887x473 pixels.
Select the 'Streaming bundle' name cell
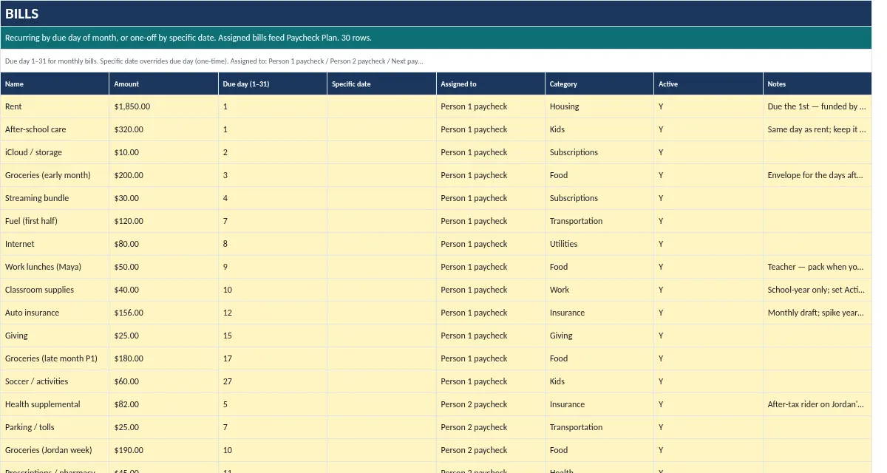[x=55, y=198]
